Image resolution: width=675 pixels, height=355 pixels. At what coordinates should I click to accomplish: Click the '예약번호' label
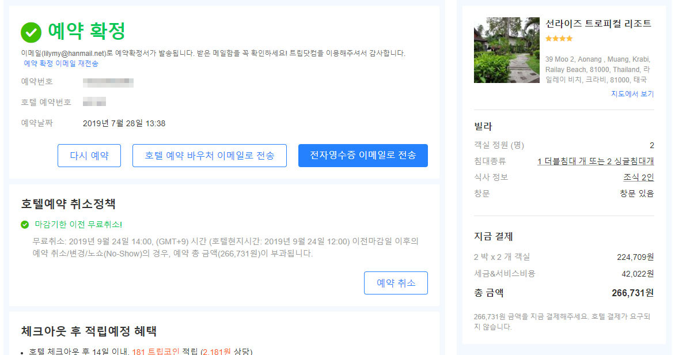[37, 81]
